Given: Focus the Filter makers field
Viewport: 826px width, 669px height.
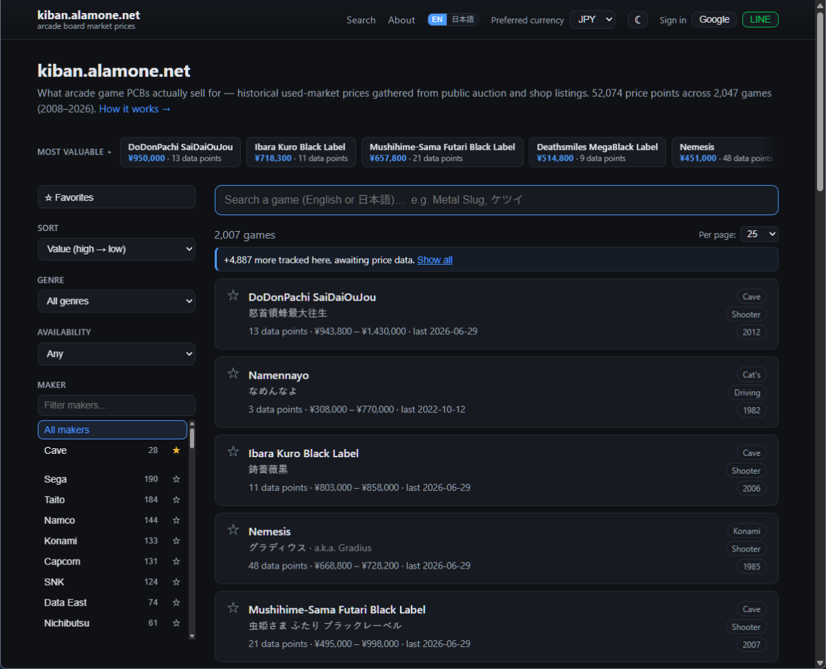Looking at the screenshot, I should pyautogui.click(x=116, y=405).
